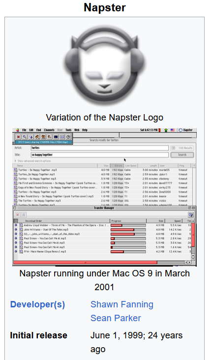Viewport: 213px width, 360px height.
Task: Click Transfer Manager horizontal scrollbar
Action: pyautogui.click(x=102, y=262)
